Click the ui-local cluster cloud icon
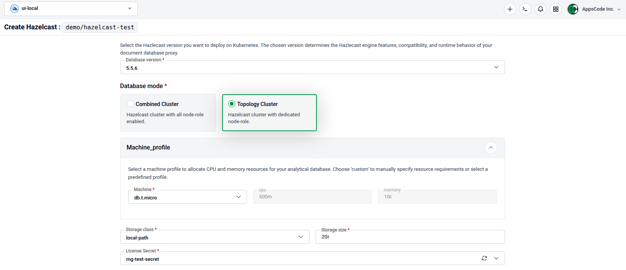This screenshot has height=270, width=626. [15, 8]
